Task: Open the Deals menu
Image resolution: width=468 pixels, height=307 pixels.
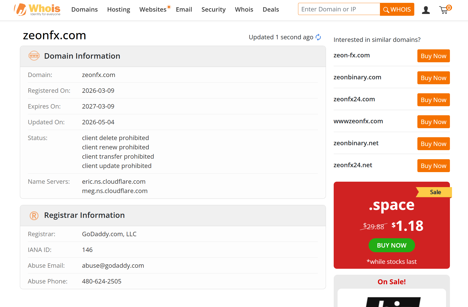Action: (x=271, y=10)
